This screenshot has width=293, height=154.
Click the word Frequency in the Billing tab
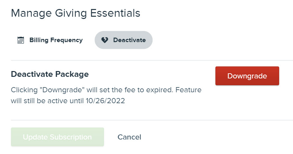[67, 40]
